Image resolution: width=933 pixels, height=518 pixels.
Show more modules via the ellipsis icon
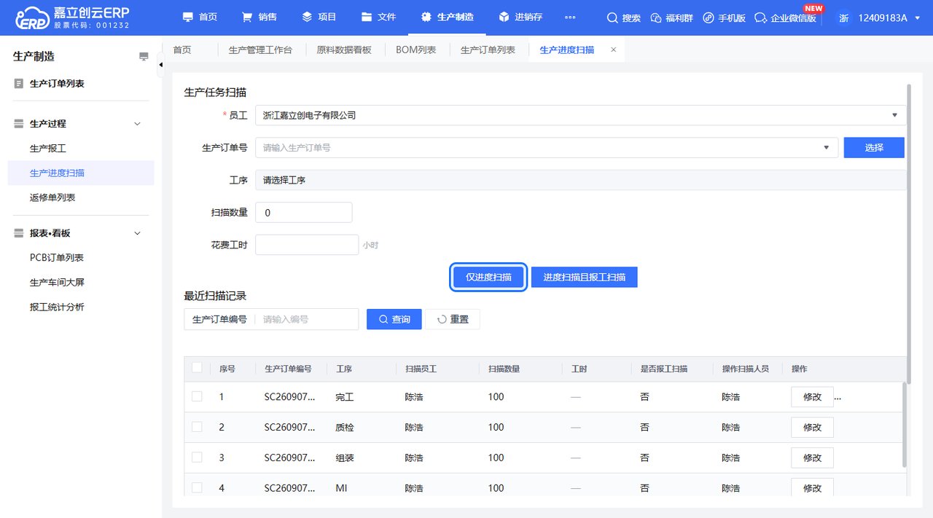(x=570, y=17)
